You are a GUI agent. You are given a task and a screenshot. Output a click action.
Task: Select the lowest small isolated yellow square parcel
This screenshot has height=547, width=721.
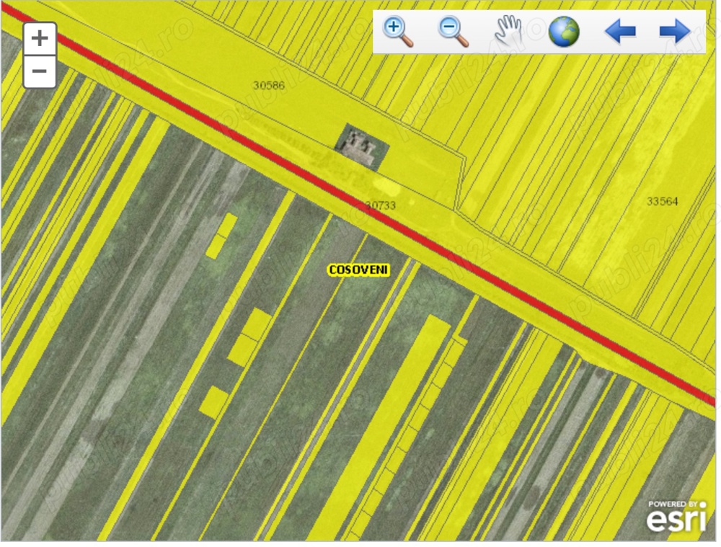pos(213,401)
